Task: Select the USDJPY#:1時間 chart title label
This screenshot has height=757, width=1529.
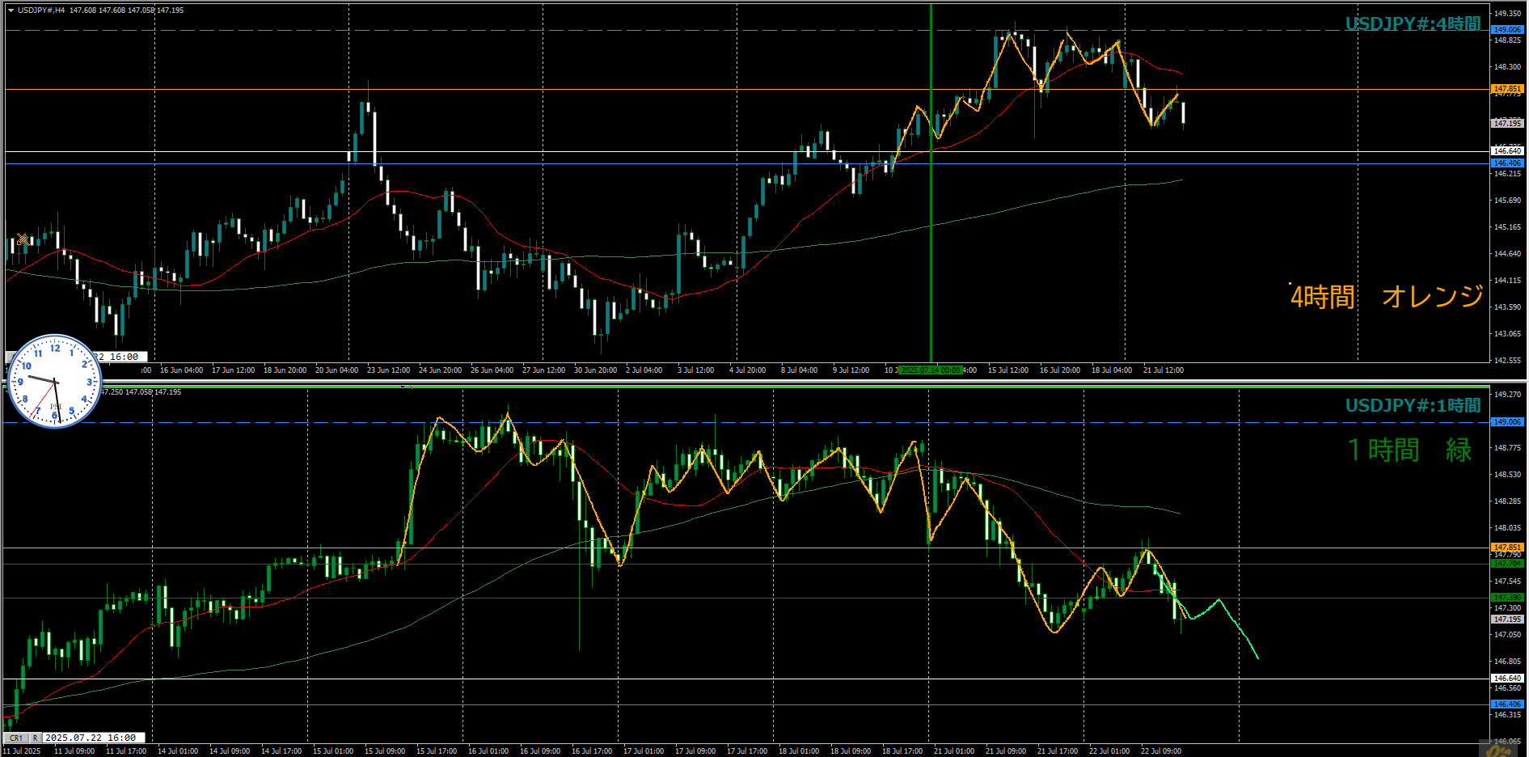Action: click(1412, 405)
